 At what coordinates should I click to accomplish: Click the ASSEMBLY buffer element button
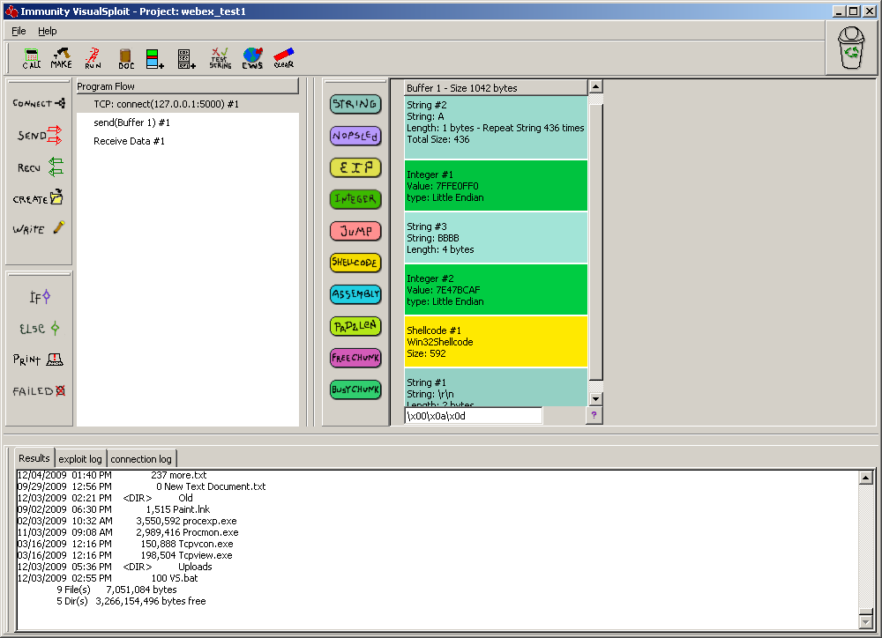point(355,294)
